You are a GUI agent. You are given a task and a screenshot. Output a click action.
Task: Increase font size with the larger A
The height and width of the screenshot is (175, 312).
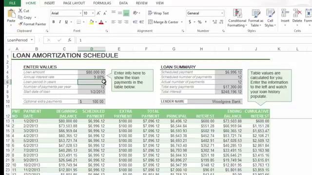tap(98, 13)
